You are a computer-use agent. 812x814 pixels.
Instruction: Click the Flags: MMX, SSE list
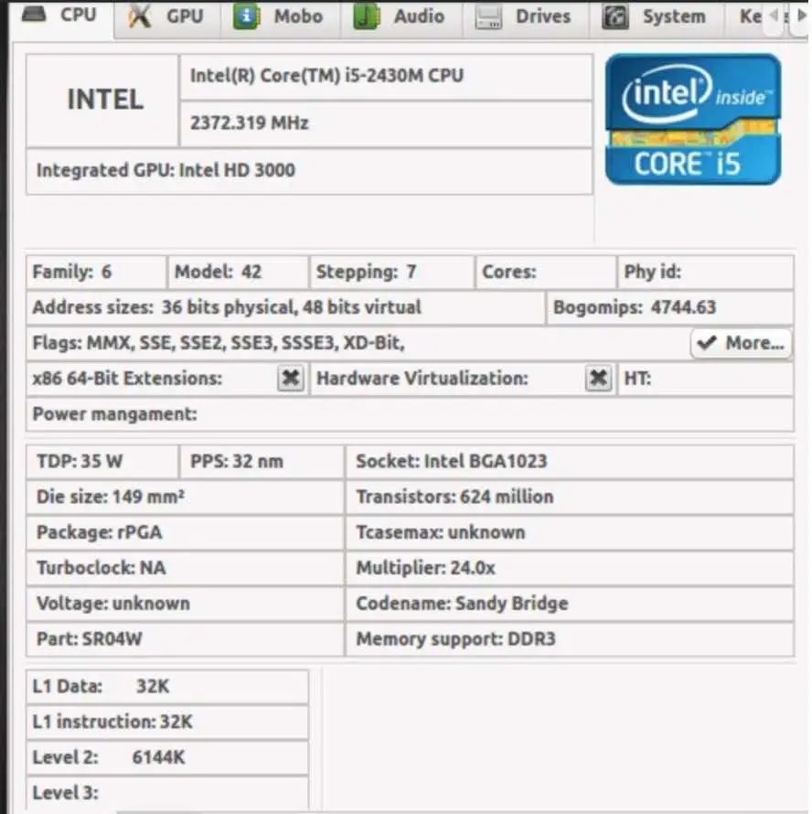click(x=219, y=343)
